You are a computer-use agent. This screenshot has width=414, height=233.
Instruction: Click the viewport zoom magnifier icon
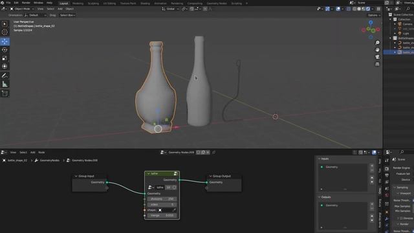click(x=377, y=43)
